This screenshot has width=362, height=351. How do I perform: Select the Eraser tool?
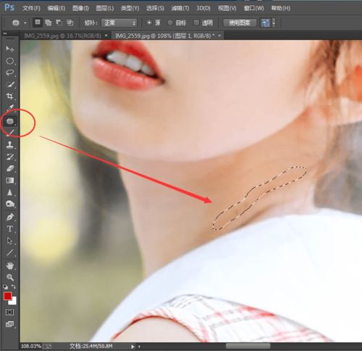tap(10, 168)
